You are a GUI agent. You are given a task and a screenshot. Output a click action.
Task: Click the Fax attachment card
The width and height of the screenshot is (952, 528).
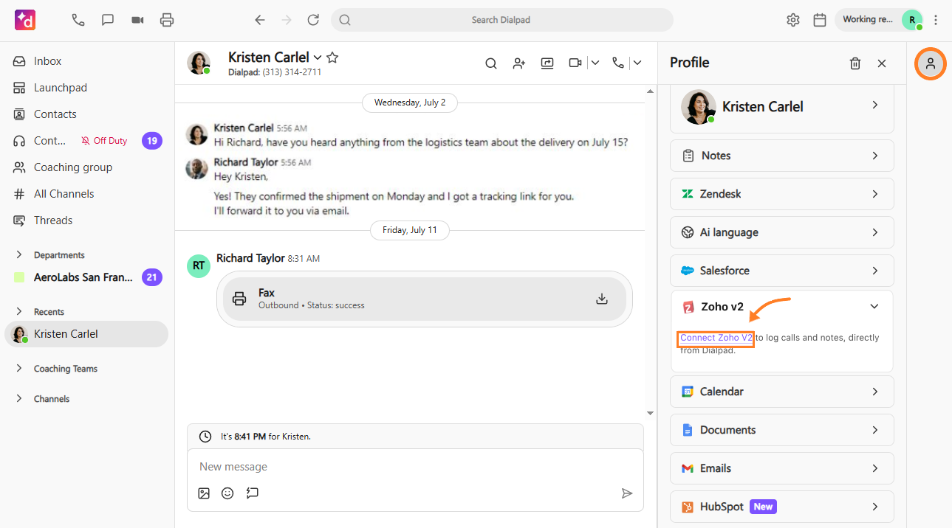click(425, 299)
